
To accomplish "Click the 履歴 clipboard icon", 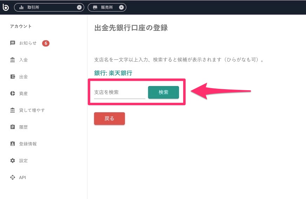I will coord(13,127).
